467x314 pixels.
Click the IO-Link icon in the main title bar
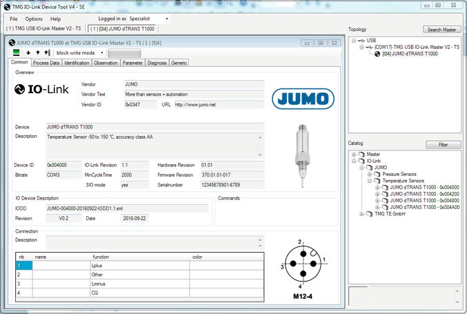7,7
